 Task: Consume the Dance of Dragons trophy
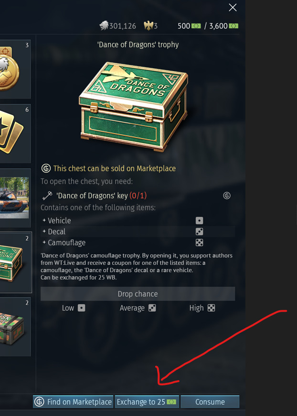(x=210, y=402)
